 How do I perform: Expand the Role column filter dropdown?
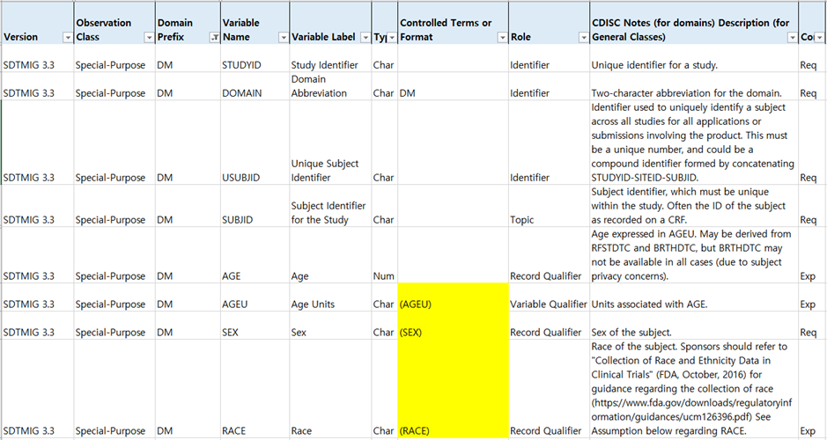580,38
